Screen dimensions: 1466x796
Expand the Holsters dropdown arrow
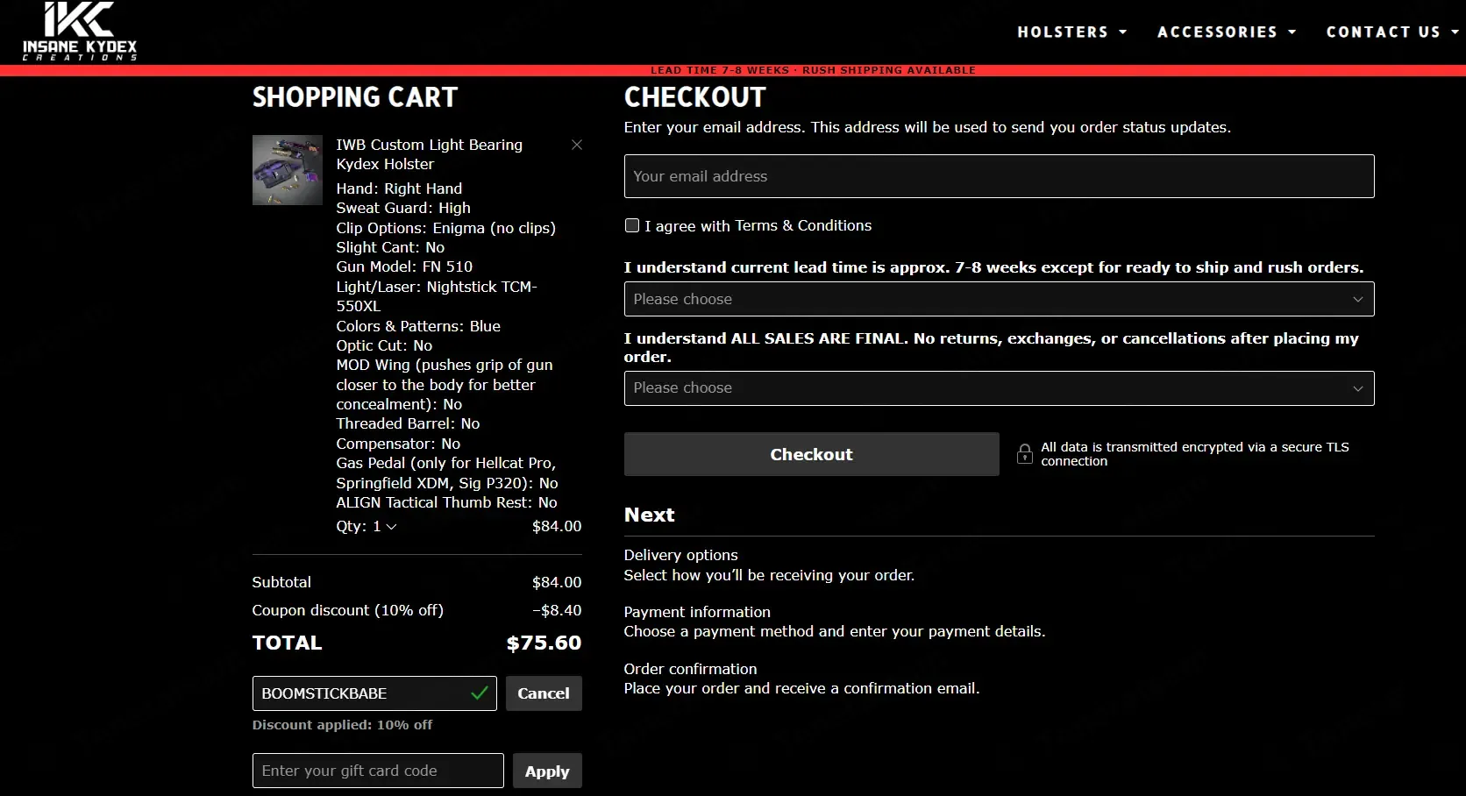coord(1122,32)
